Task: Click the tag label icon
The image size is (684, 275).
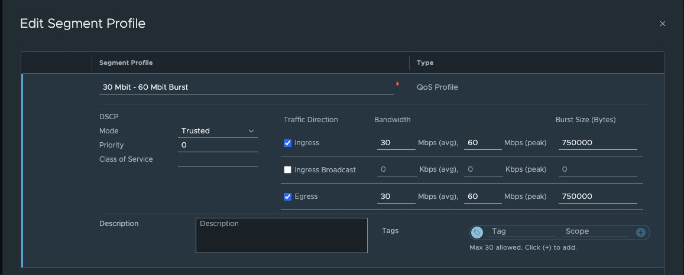Action: click(x=477, y=233)
